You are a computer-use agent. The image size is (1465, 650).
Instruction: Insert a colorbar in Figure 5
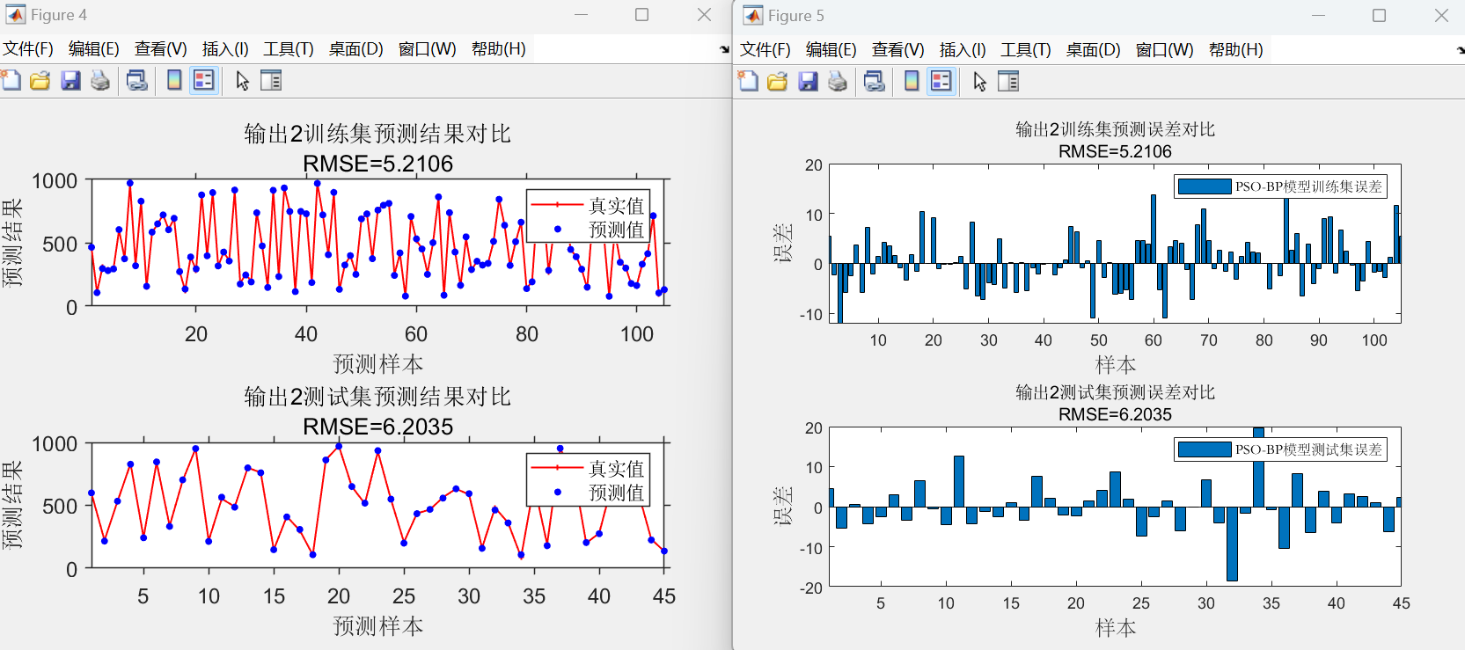912,82
